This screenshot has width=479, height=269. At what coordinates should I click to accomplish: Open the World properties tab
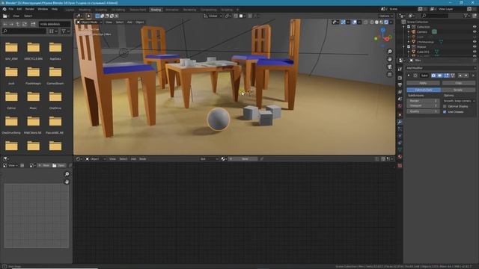tap(400, 106)
